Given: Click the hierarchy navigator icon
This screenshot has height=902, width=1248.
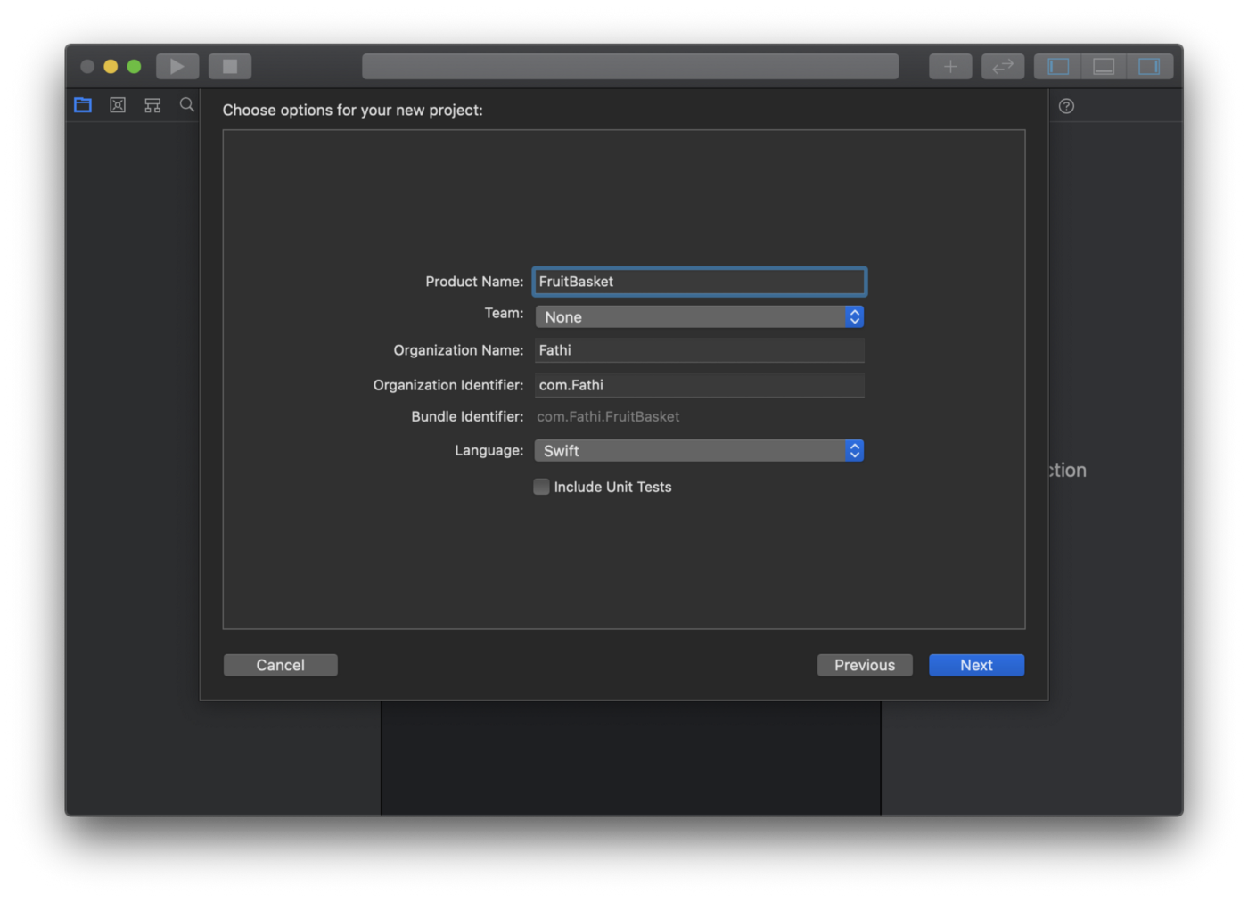Looking at the screenshot, I should point(152,104).
